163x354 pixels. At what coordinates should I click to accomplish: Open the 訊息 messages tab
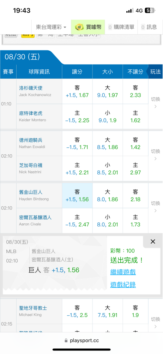click(149, 27)
